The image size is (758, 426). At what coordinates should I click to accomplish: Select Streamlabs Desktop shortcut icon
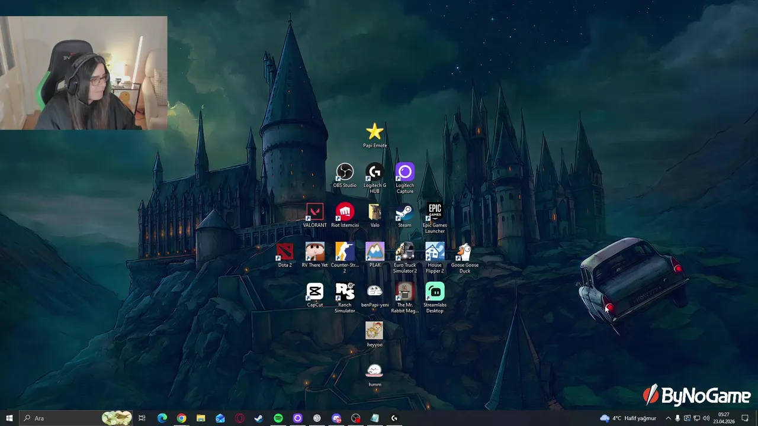[435, 298]
